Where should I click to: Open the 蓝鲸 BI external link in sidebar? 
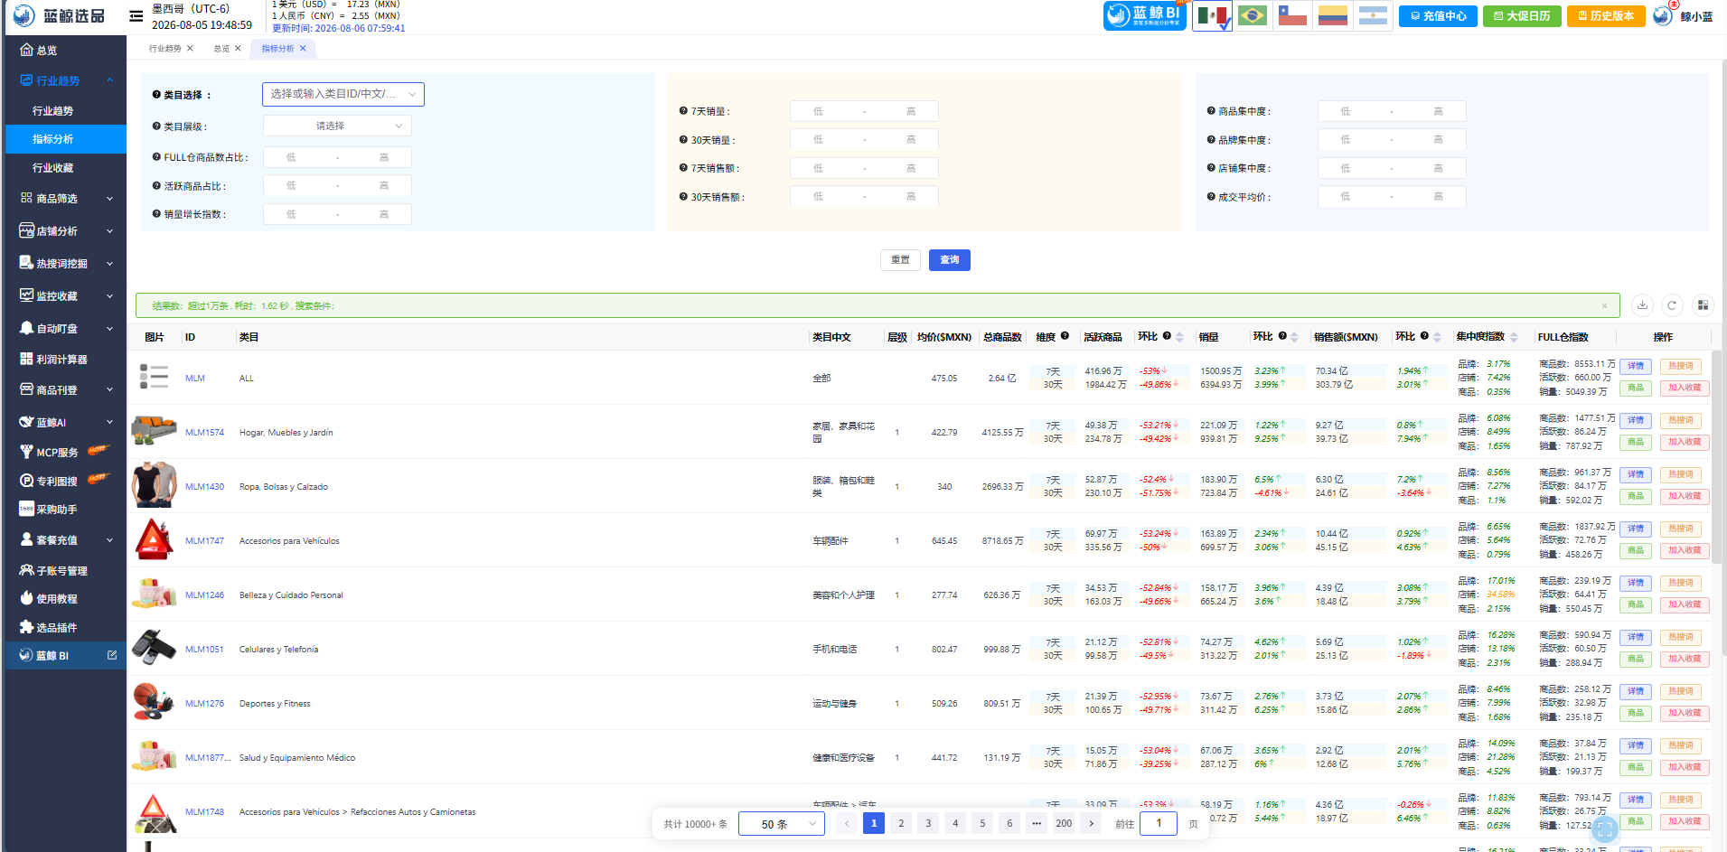112,655
